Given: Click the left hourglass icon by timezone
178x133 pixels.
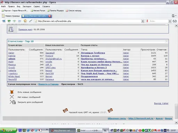Looking at the screenshot, I should coord(65,110).
